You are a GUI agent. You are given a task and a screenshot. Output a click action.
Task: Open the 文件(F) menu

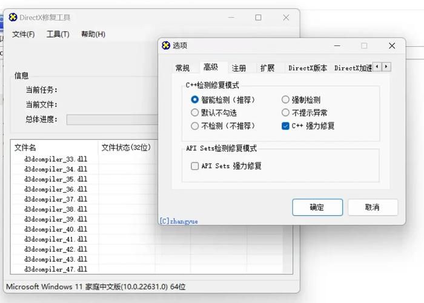click(x=24, y=35)
